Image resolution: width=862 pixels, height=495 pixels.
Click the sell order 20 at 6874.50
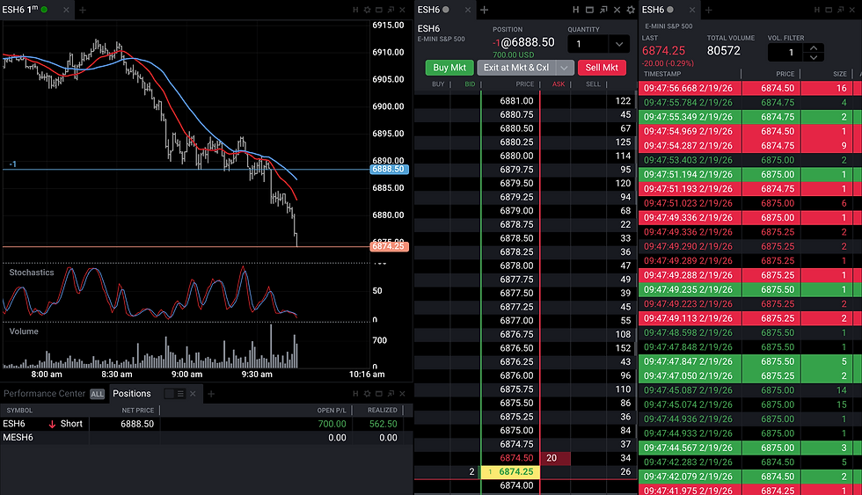click(x=555, y=458)
